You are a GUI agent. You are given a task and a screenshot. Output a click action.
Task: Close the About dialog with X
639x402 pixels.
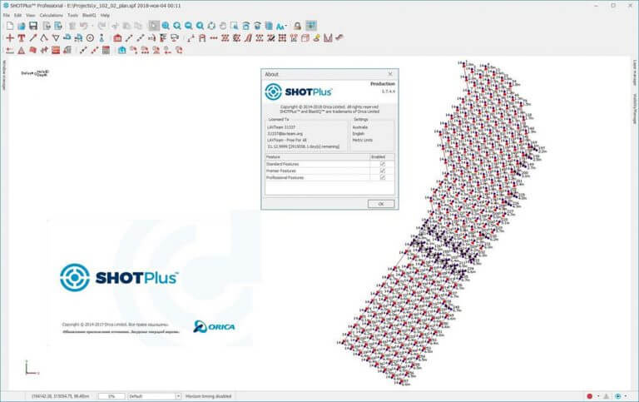coord(390,74)
